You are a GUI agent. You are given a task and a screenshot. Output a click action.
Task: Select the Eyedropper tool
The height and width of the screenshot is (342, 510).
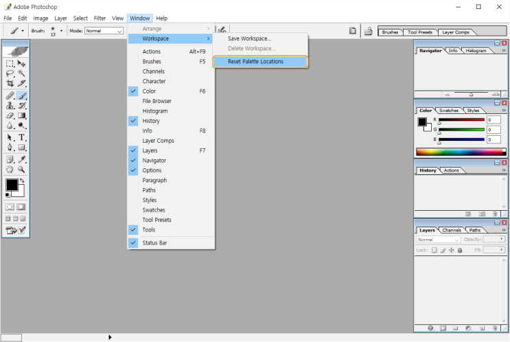(21, 159)
